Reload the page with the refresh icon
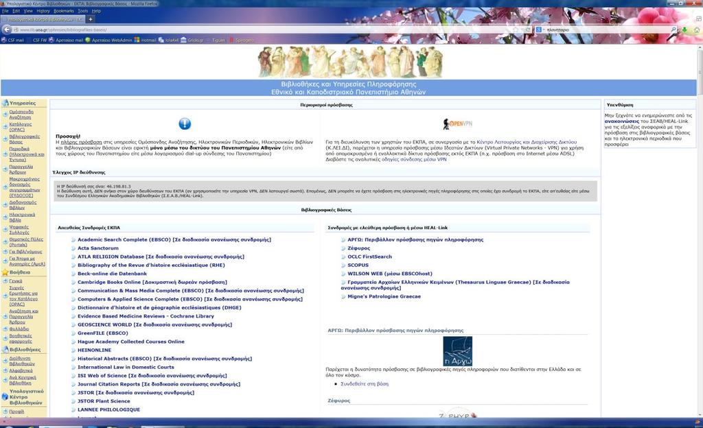 pos(528,29)
